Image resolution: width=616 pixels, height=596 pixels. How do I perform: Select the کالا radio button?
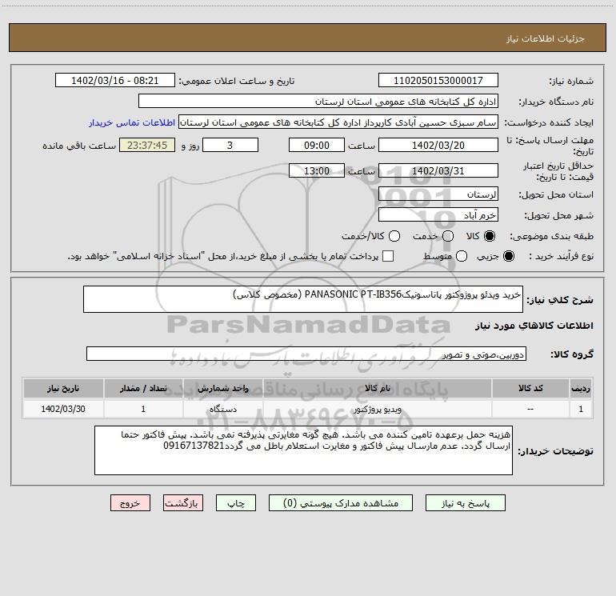(490, 236)
